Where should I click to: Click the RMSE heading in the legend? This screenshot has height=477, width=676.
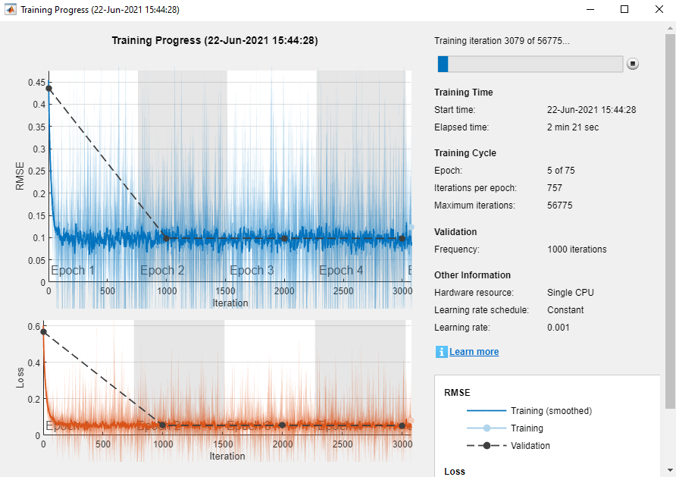click(457, 393)
